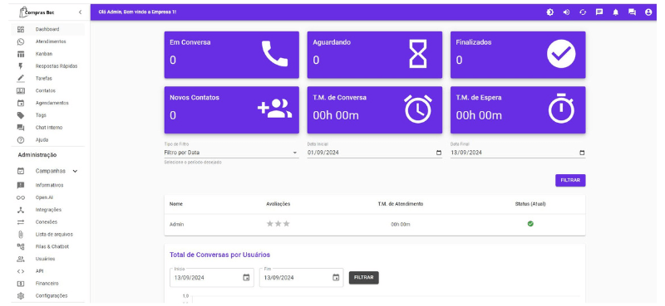Open internal chat icon in top bar

[632, 12]
